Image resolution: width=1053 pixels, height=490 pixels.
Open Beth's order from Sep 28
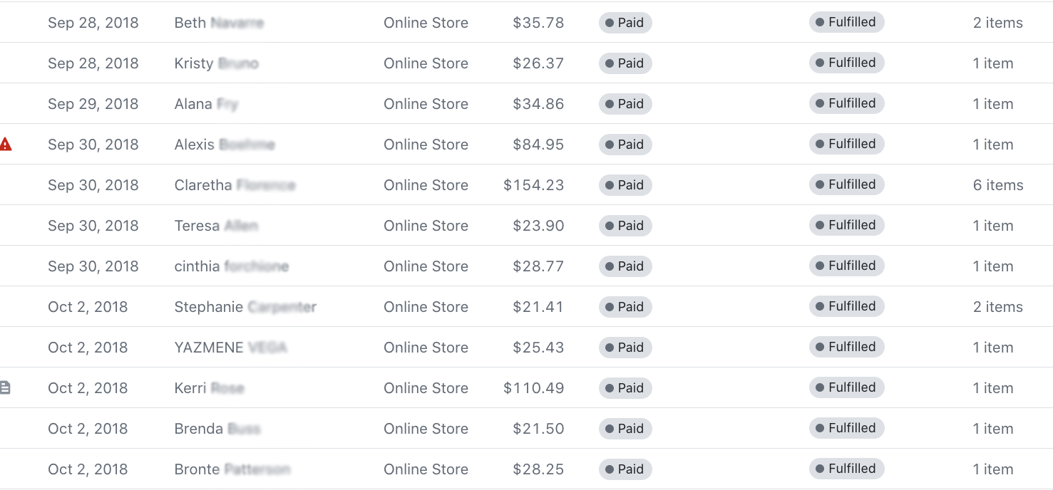(526, 23)
